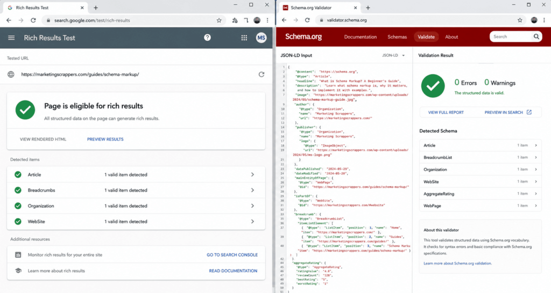The image size is (551, 293).
Task: Bookmark the Rich Results Test page with star
Action: coord(219,20)
